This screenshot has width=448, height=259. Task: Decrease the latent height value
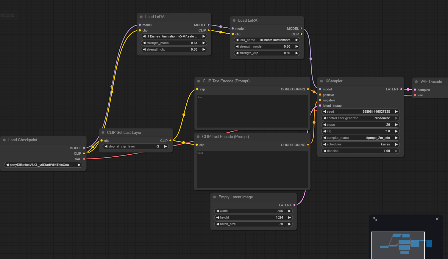[218, 217]
